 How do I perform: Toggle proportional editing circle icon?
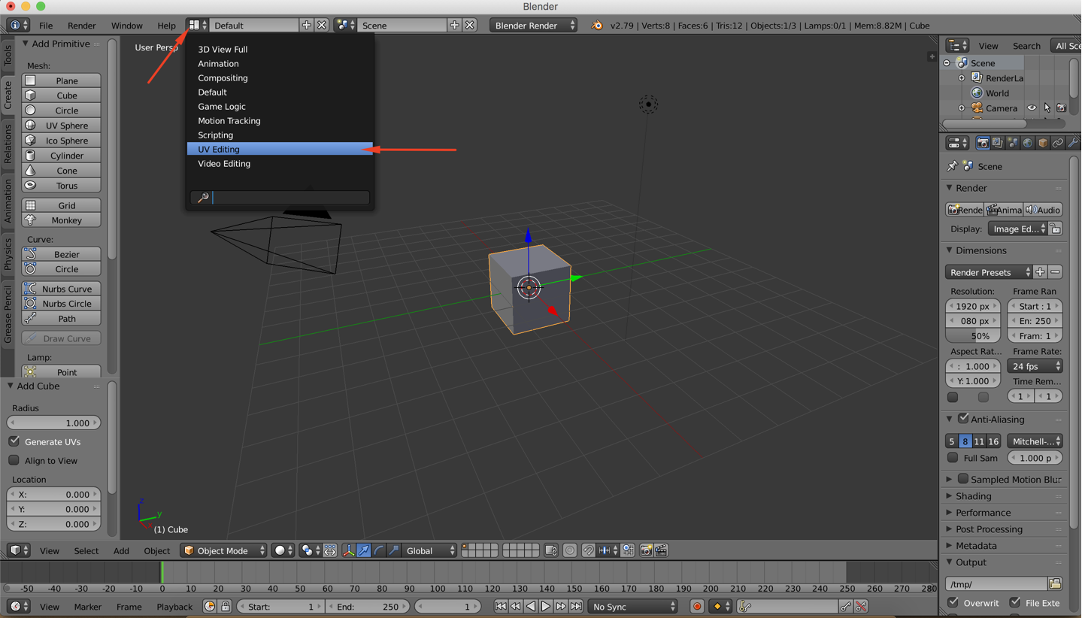coord(570,550)
